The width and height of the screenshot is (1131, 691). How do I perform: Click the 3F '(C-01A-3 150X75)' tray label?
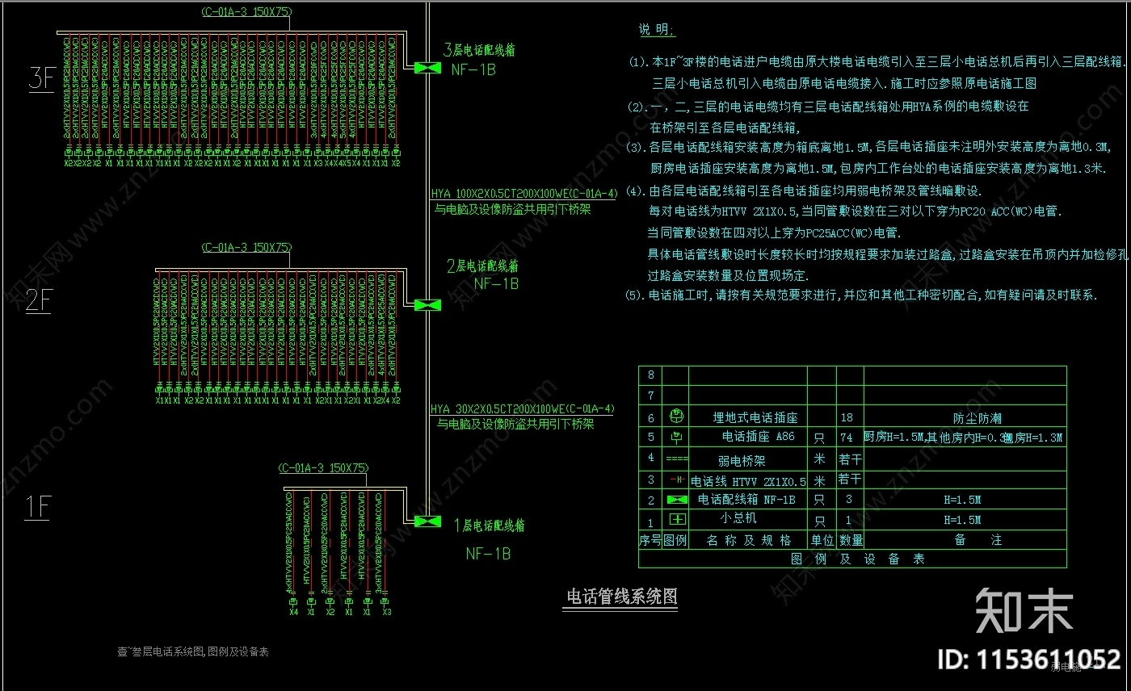[x=246, y=12]
